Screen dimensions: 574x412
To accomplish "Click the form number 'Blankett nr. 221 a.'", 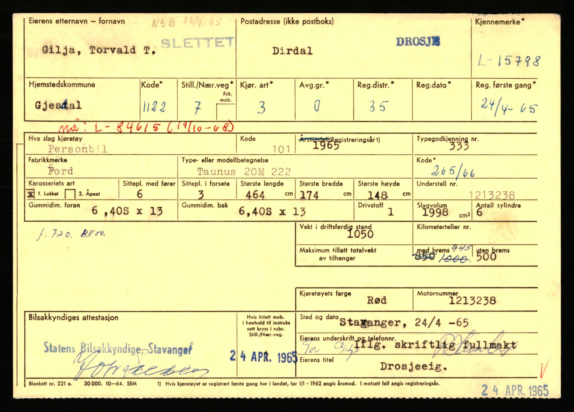I will [50, 383].
